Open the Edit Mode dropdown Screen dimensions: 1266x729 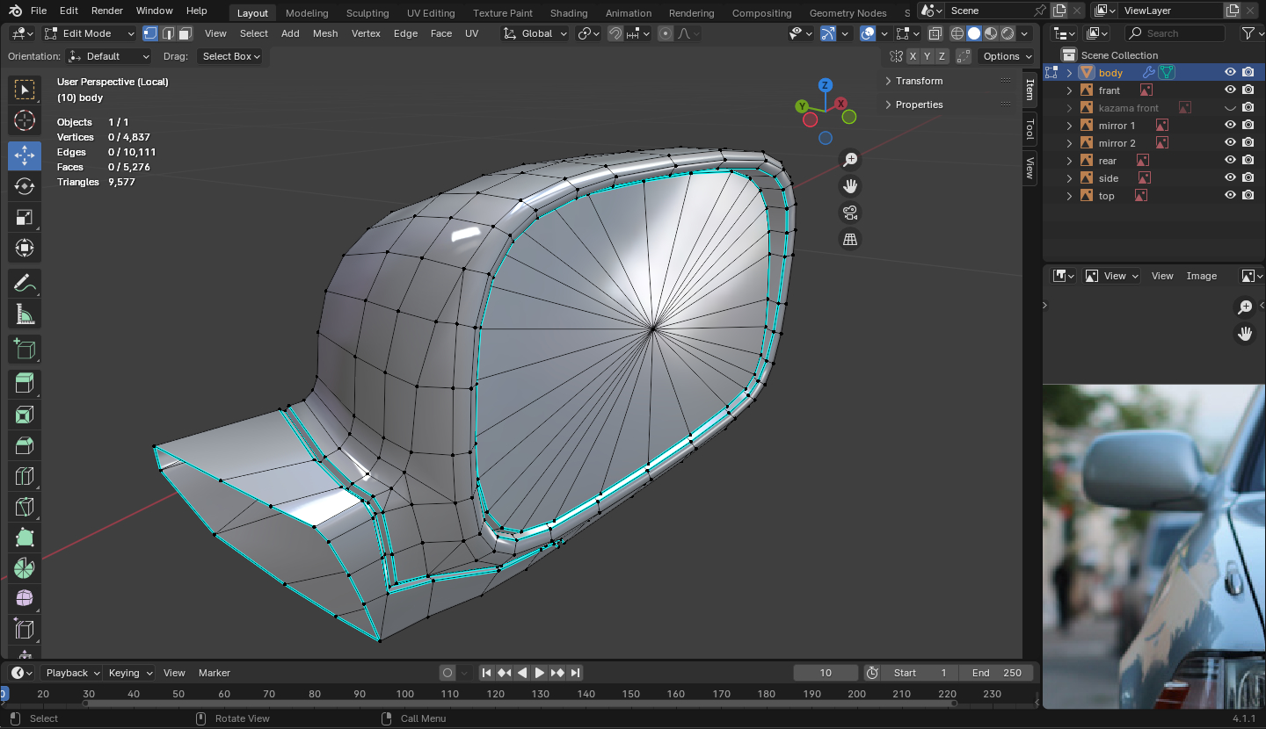coord(90,33)
